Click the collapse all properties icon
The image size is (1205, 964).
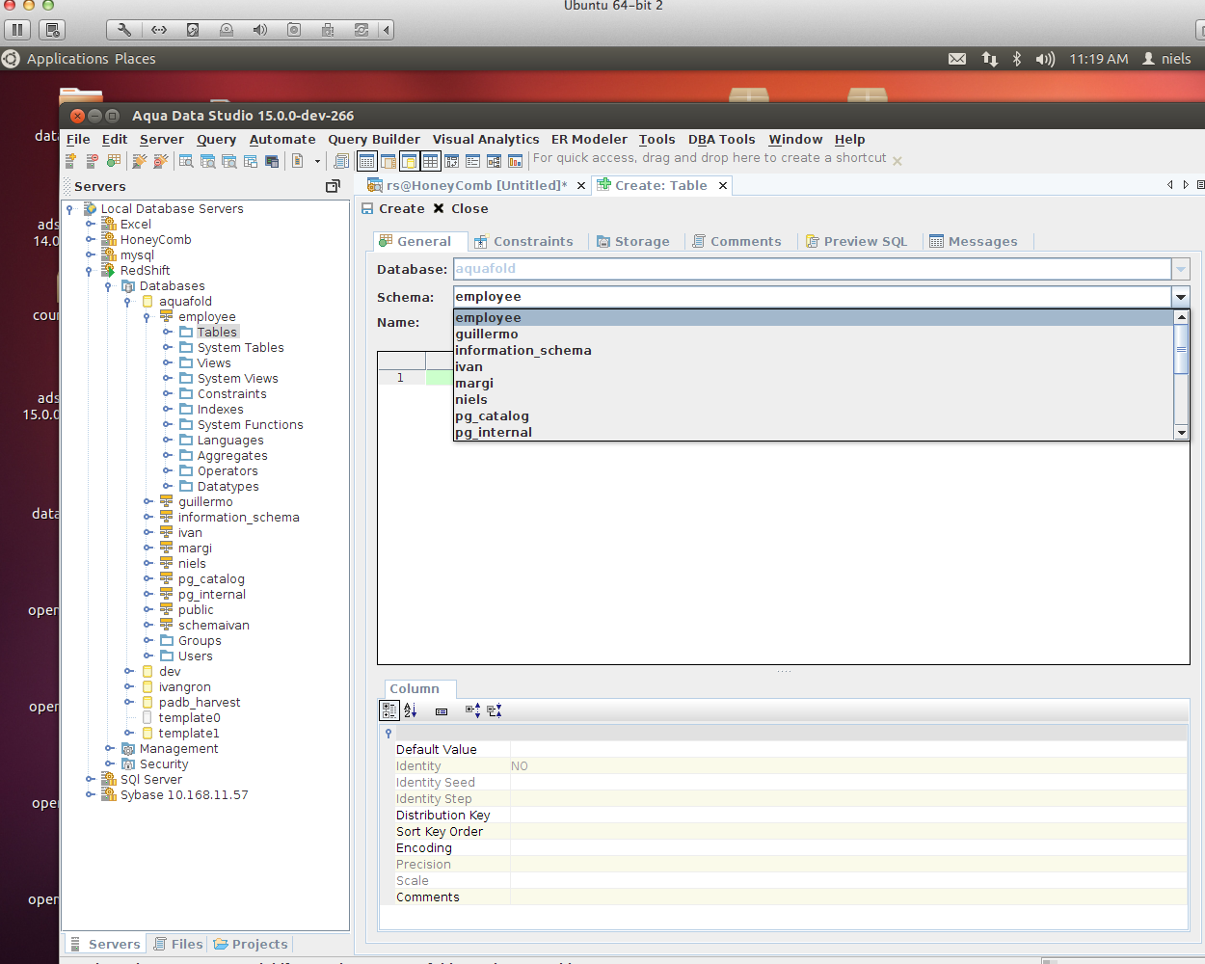tap(495, 710)
